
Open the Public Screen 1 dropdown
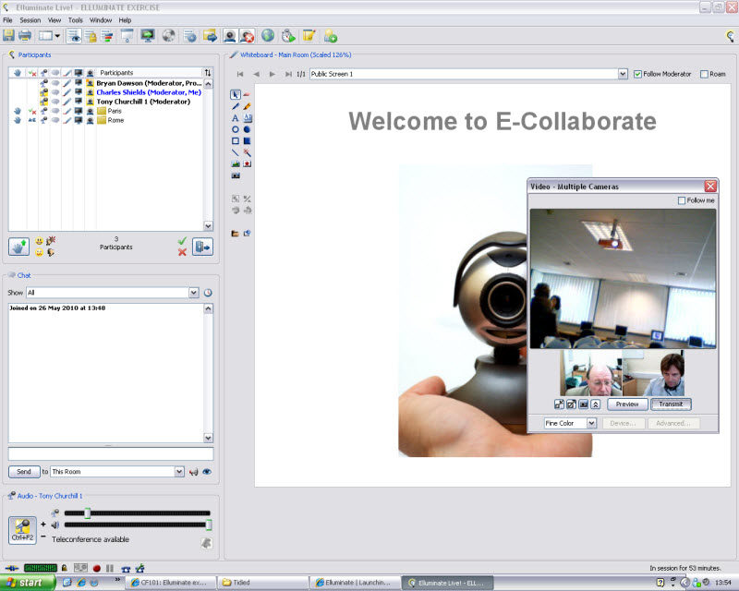pyautogui.click(x=623, y=74)
